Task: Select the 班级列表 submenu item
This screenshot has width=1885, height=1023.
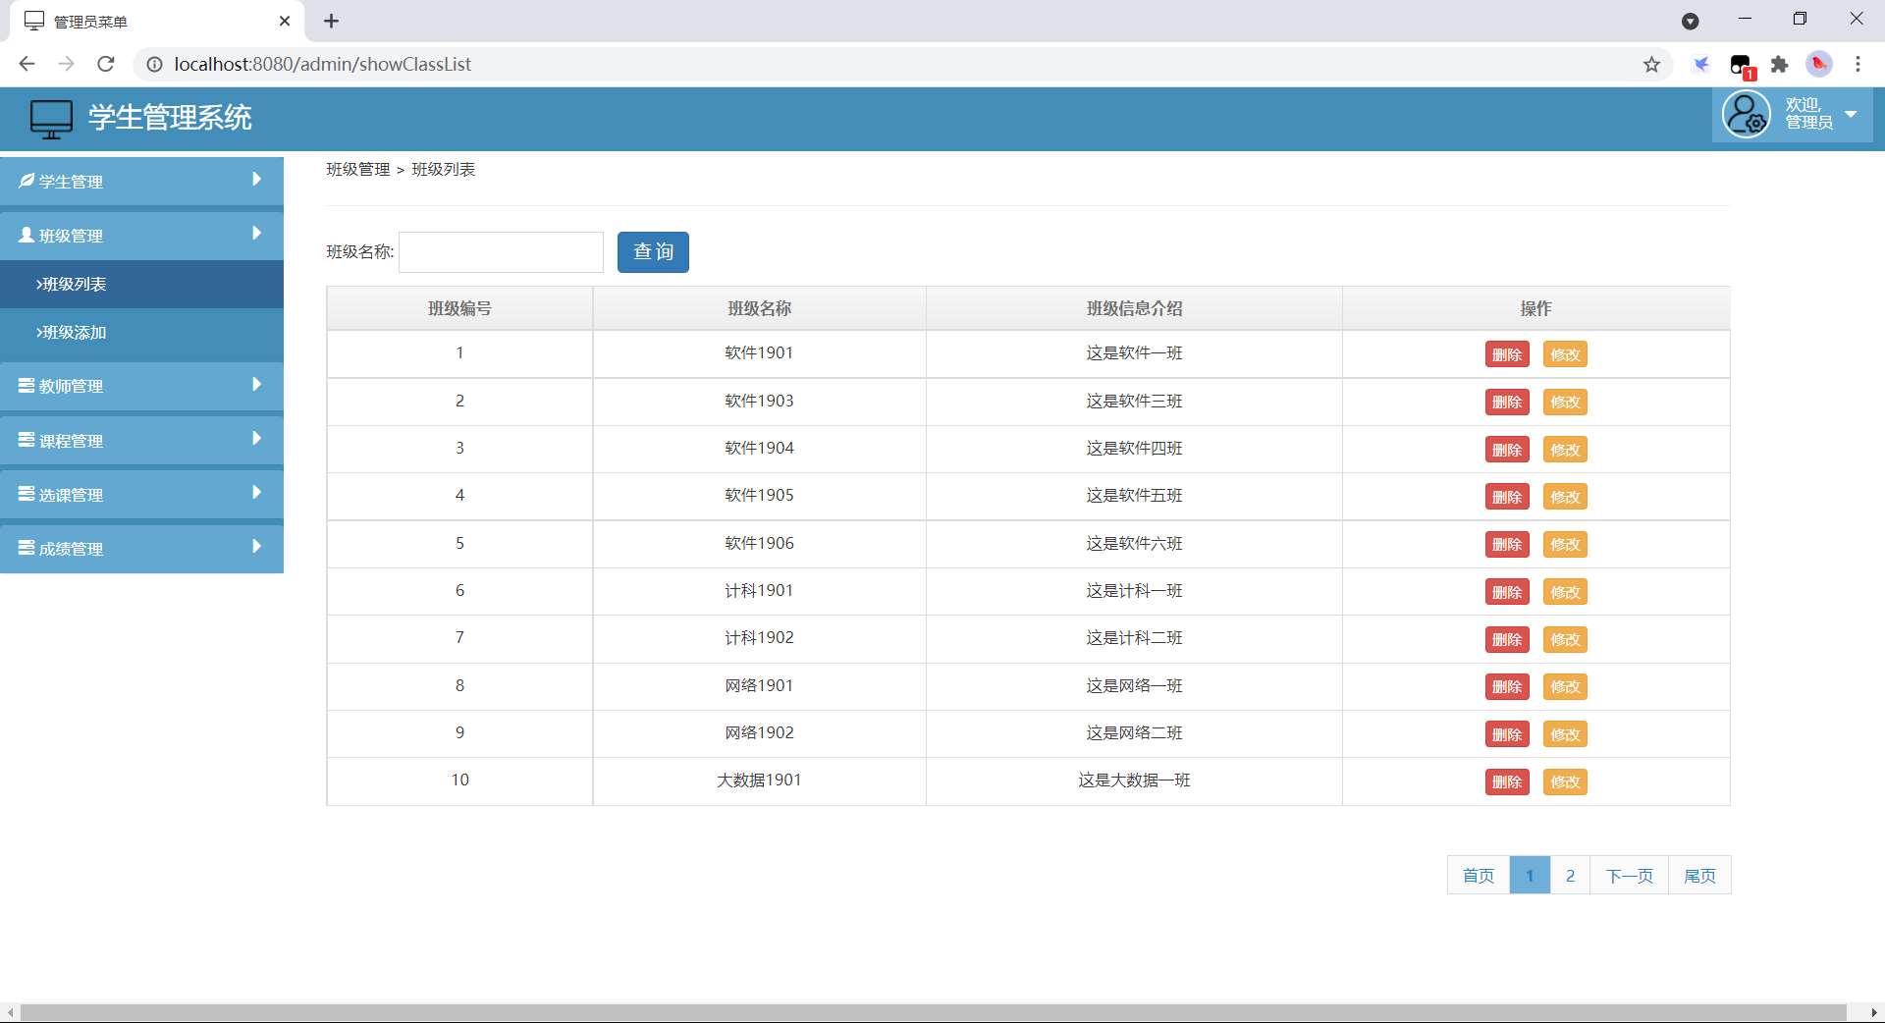Action: coord(72,285)
